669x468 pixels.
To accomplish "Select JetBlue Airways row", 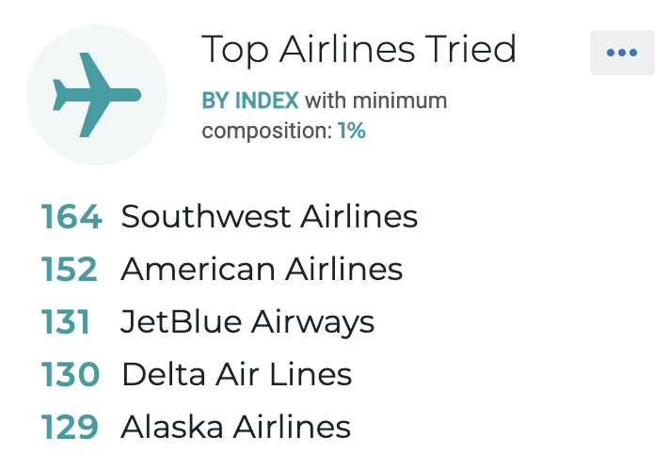I will (x=207, y=321).
